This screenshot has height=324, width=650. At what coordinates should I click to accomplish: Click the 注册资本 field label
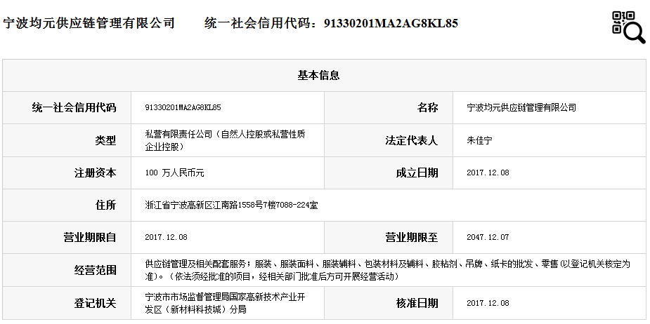pos(96,173)
